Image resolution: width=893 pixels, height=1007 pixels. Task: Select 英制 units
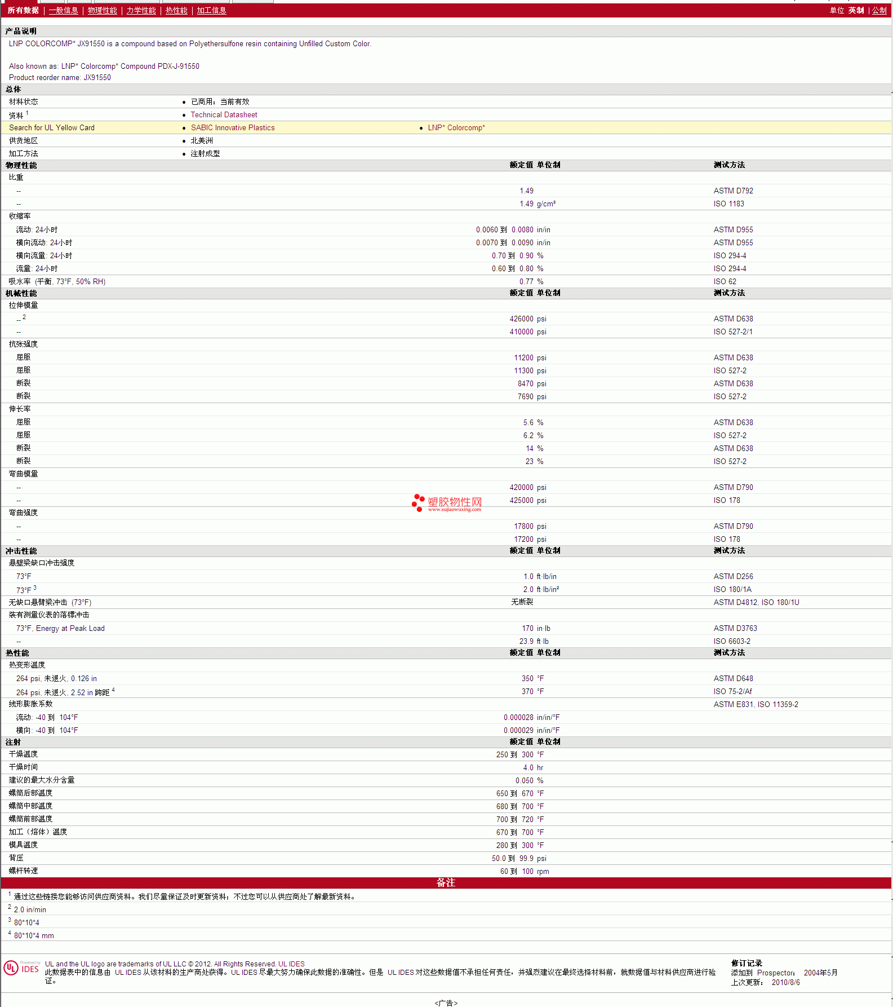(x=856, y=10)
